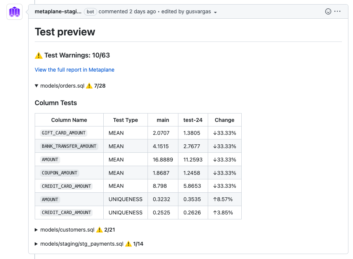Click the Test Type table header
Image resolution: width=353 pixels, height=259 pixels.
tap(125, 120)
